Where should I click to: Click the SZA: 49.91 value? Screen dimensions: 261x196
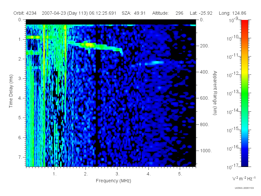tap(134, 13)
